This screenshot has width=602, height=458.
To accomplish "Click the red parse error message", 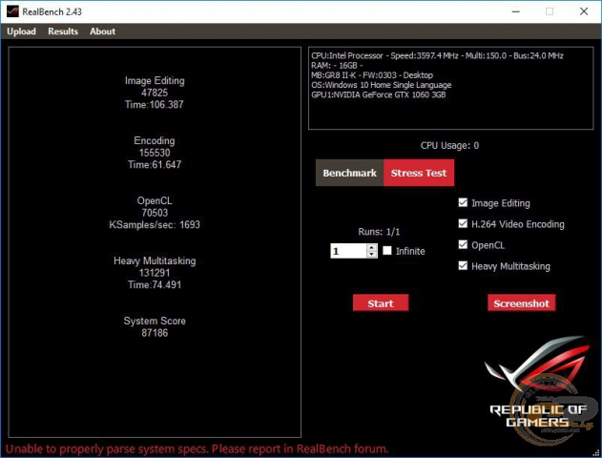I will click(x=197, y=448).
